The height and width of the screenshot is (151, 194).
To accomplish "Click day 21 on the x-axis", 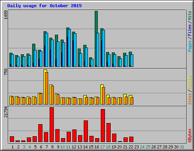I will pos(125,147).
